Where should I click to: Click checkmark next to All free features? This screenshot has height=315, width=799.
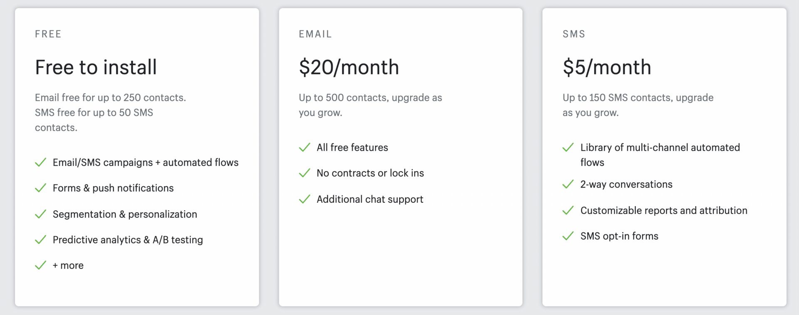click(305, 148)
